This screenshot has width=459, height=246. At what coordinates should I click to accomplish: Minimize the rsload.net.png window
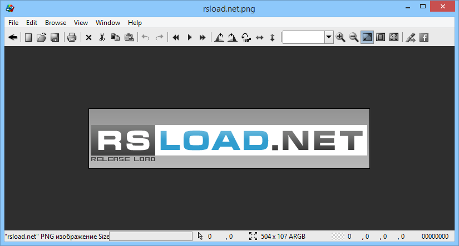(408, 7)
